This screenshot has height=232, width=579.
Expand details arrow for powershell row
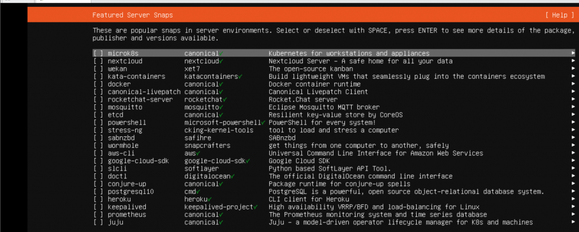click(573, 122)
